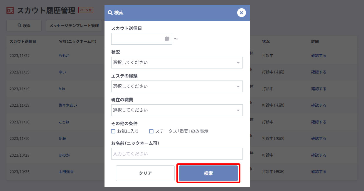The width and height of the screenshot is (364, 191).
Task: Click the red 求 logo icon
Action: coord(10,11)
